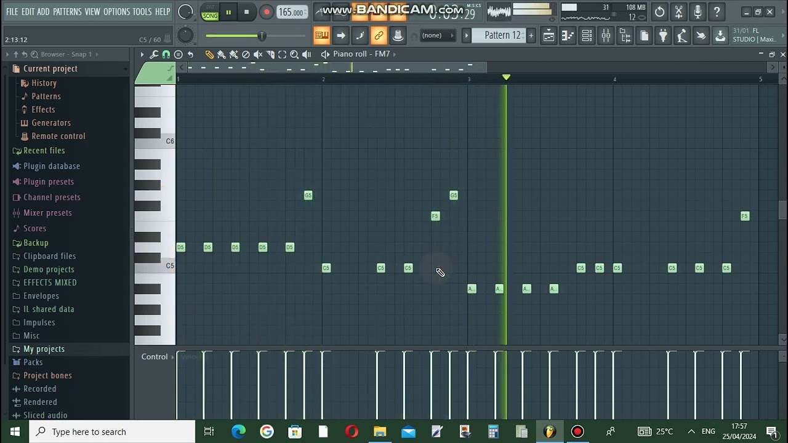
Task: Choose the Select tool with dashed square
Action: point(282,54)
